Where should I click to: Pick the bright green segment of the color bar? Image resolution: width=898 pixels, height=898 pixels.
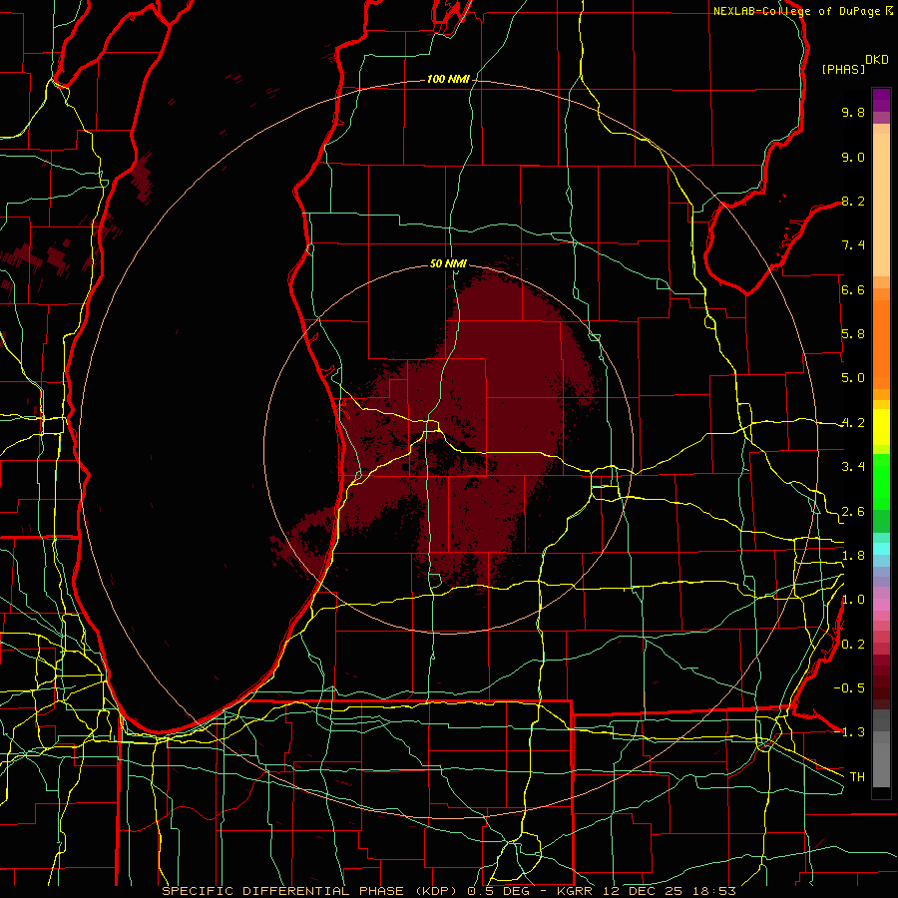tap(881, 481)
